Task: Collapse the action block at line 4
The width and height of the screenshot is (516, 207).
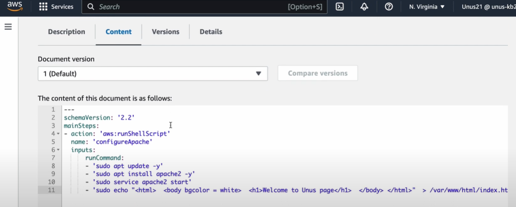Action: click(x=58, y=134)
